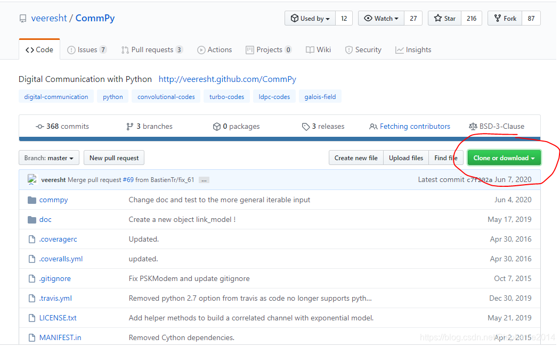Open the CommPy repository name link

pyautogui.click(x=95, y=18)
